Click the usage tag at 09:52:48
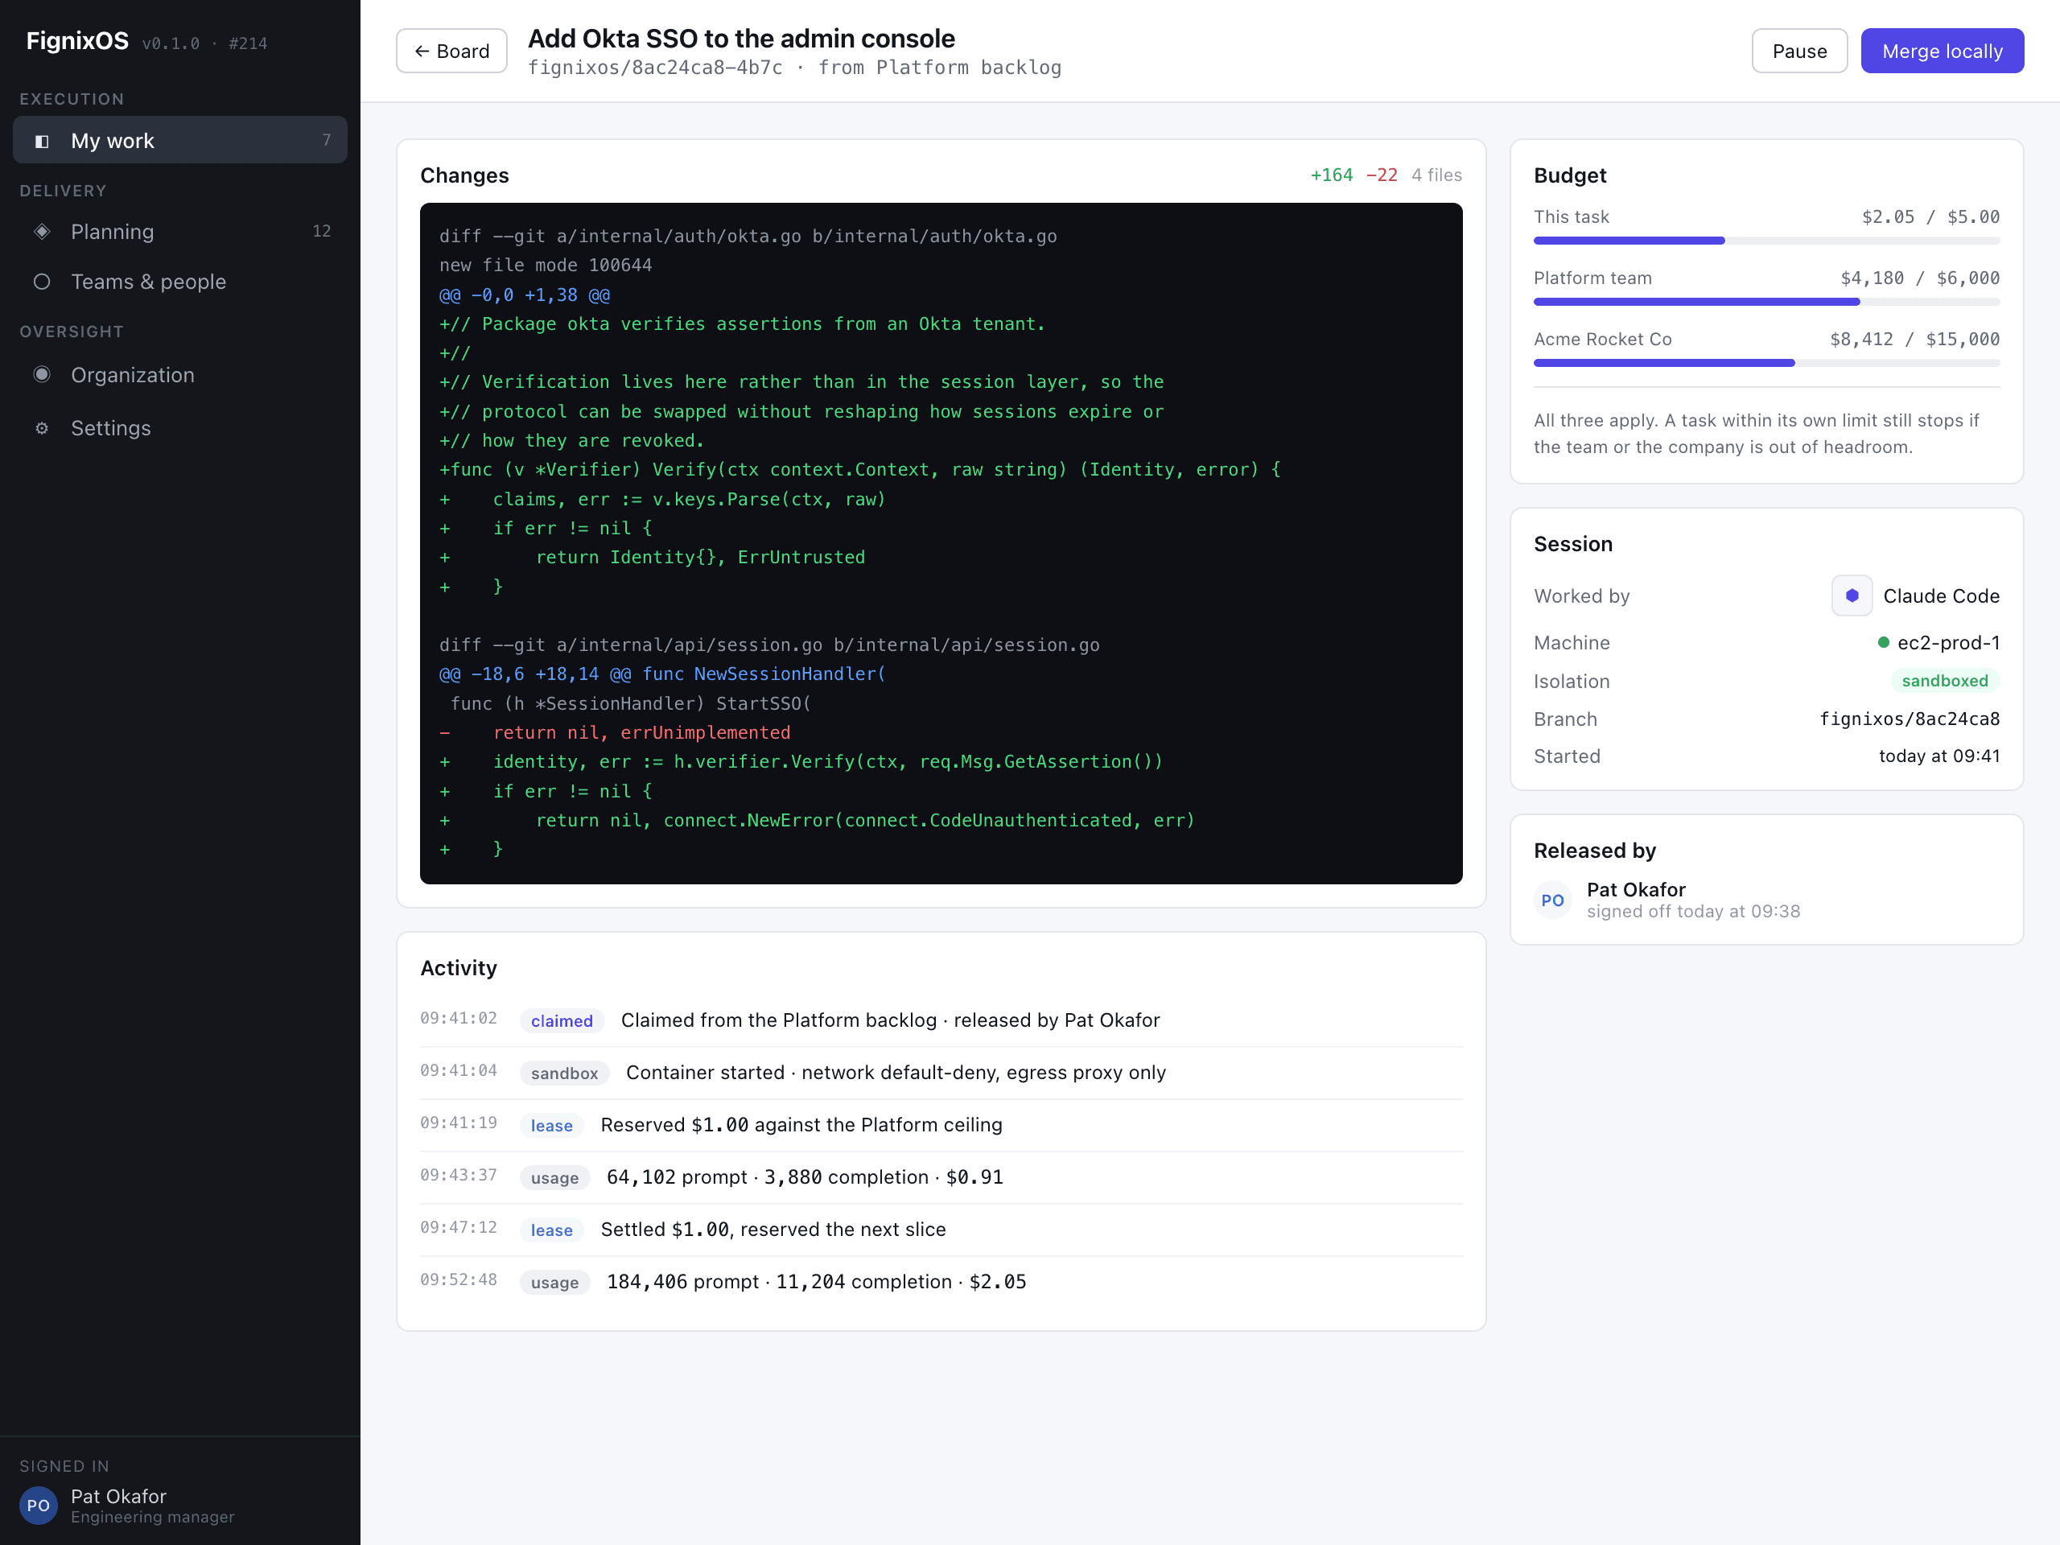The width and height of the screenshot is (2060, 1545). 554,1283
